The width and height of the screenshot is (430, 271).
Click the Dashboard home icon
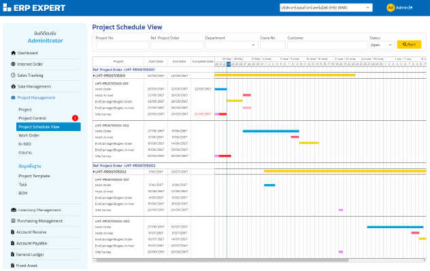click(13, 53)
